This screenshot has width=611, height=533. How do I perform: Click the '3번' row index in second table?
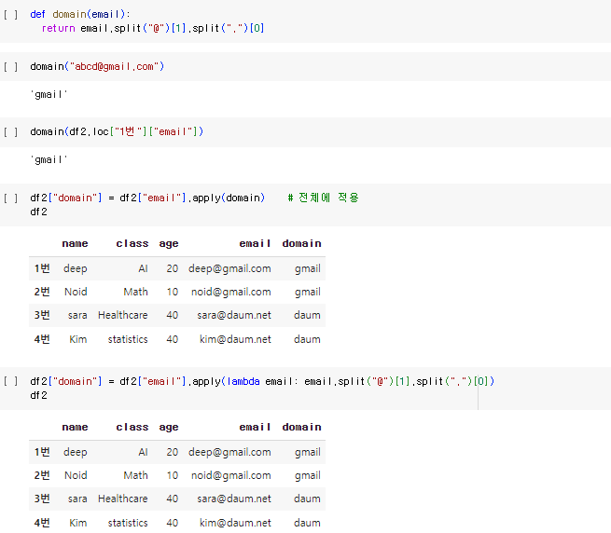tap(42, 499)
